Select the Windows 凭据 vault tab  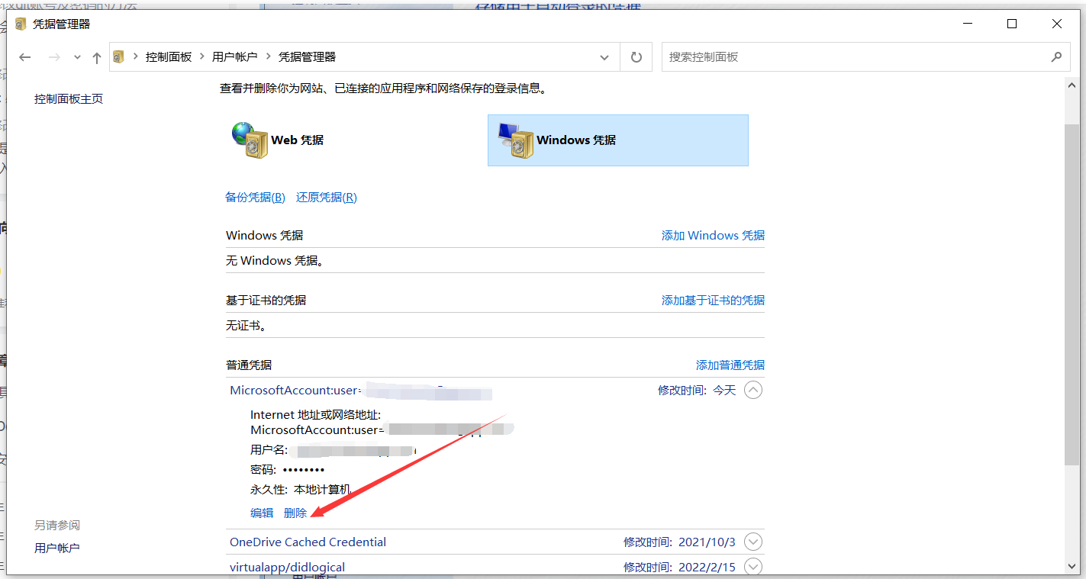pos(617,140)
